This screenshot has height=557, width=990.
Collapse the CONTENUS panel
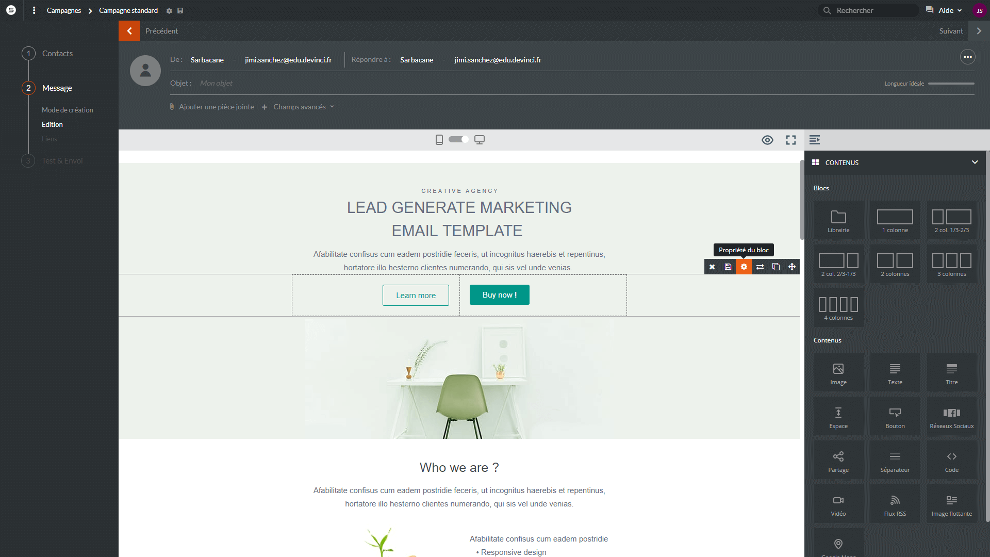[975, 162]
